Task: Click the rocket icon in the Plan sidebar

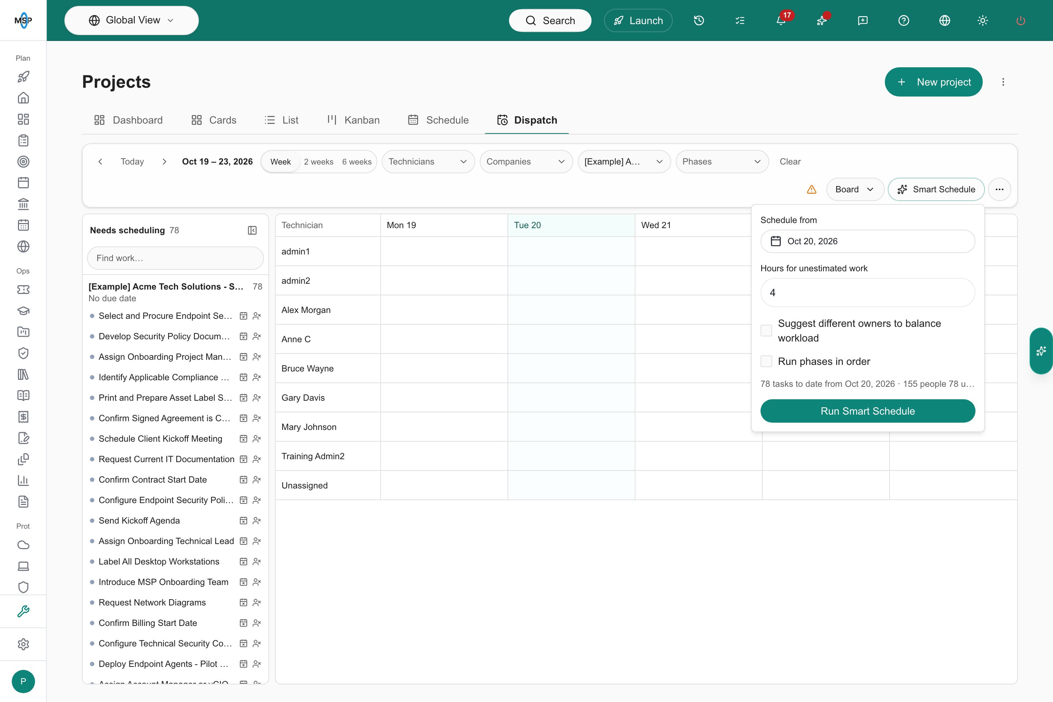Action: tap(23, 76)
